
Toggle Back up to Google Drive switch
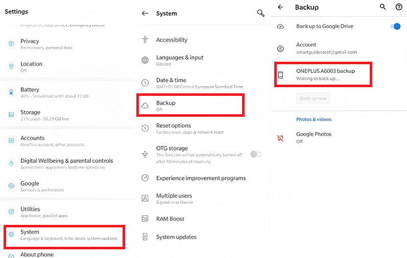click(x=395, y=27)
